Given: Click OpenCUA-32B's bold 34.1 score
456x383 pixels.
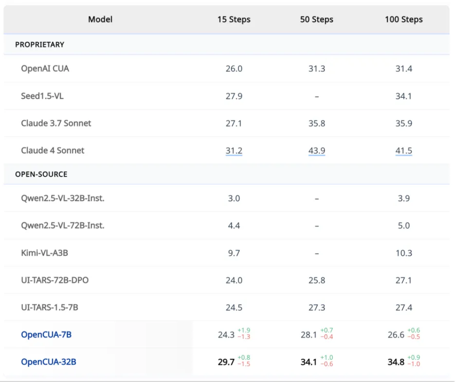Looking at the screenshot, I should click(309, 362).
